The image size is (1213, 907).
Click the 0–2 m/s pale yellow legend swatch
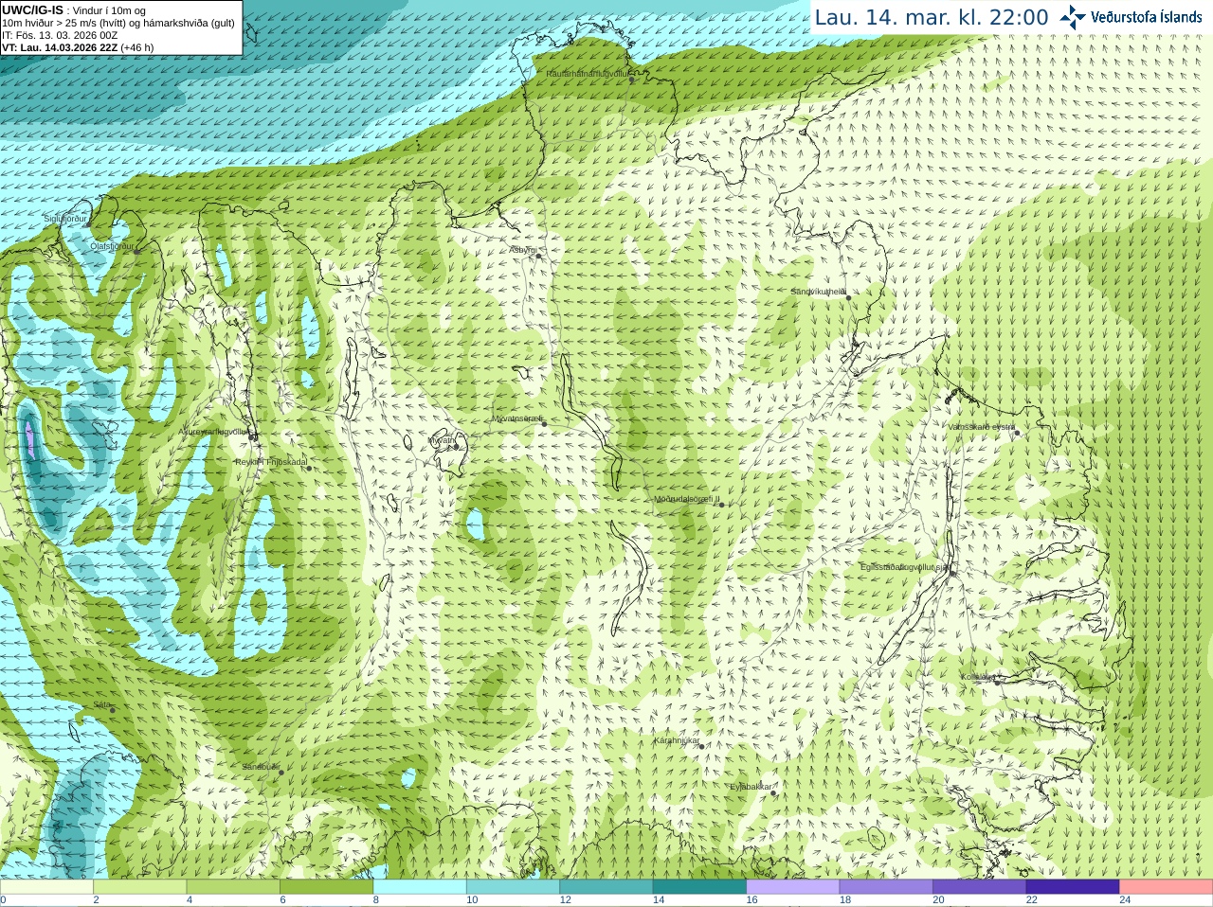click(x=46, y=887)
